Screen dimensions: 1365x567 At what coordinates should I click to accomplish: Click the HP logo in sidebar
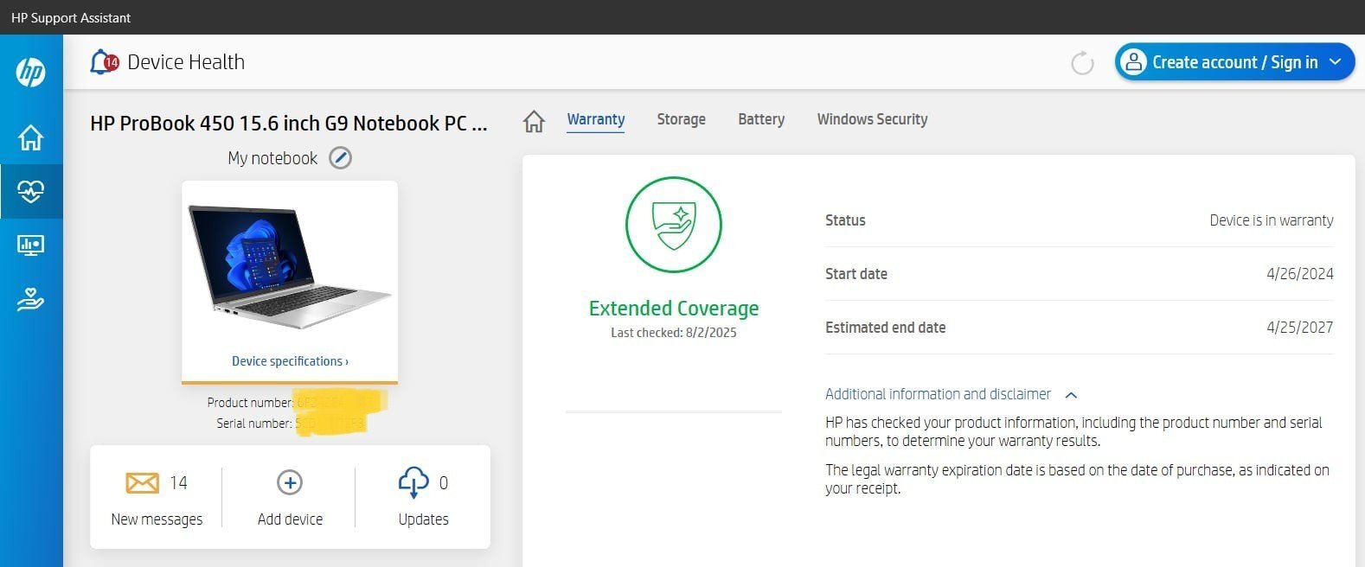coord(31,72)
